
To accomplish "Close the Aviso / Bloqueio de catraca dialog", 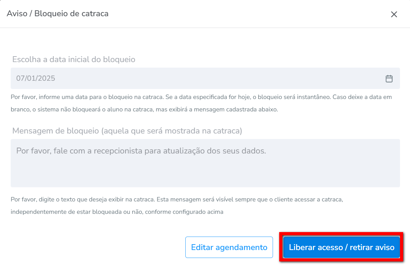I will click(x=394, y=14).
